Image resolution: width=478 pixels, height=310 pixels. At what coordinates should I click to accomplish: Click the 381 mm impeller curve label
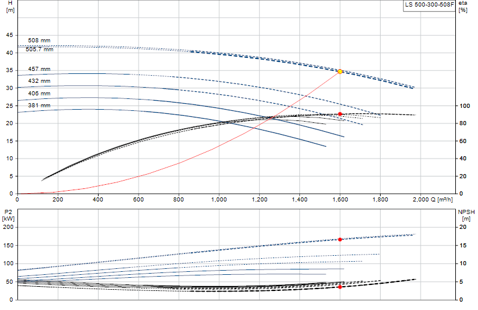[x=39, y=106]
